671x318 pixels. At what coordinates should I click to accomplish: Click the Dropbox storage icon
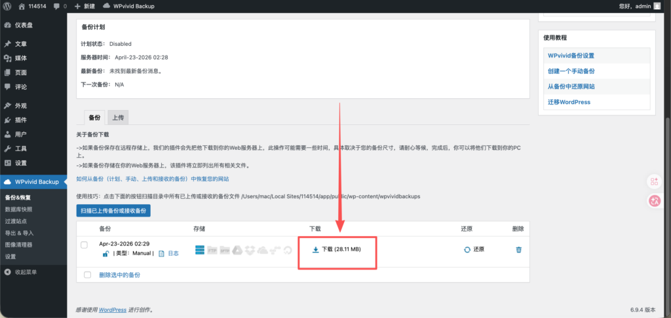pos(250,251)
